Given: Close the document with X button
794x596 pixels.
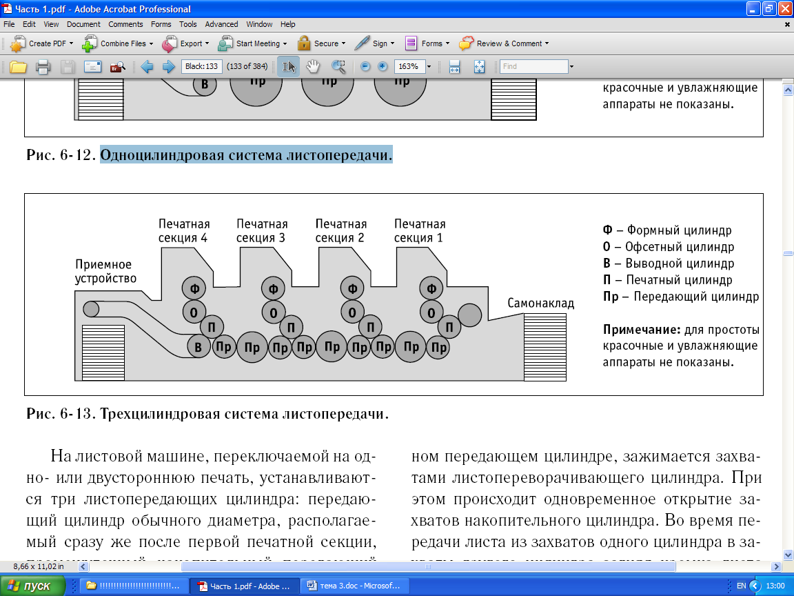Looking at the screenshot, I should 786,24.
